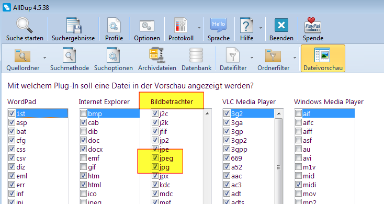Enable the bmp checkbox under Internet Explorer

tap(83, 113)
